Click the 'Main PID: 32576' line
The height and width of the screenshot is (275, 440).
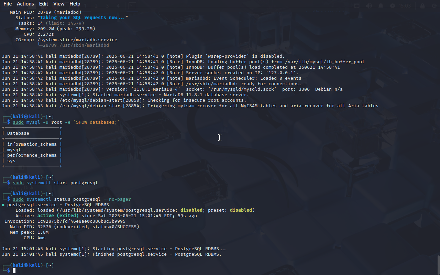75,227
